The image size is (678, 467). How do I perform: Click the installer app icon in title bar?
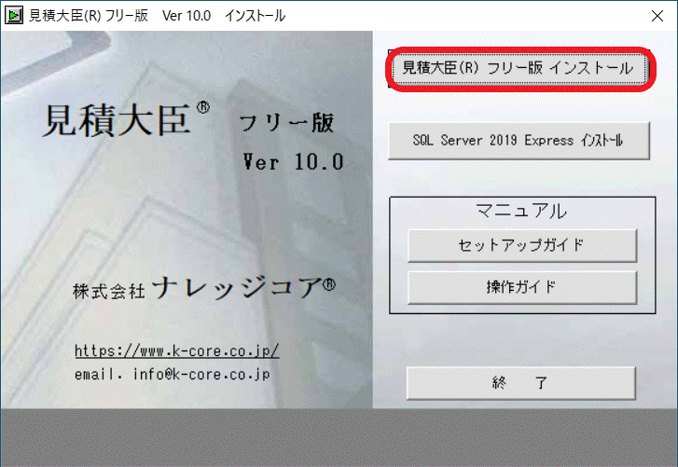click(13, 16)
